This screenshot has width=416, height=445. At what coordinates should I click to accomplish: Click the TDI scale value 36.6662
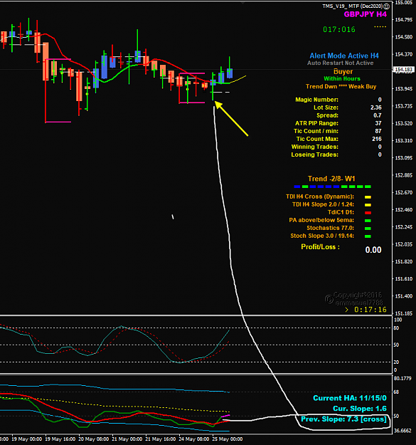(x=402, y=431)
